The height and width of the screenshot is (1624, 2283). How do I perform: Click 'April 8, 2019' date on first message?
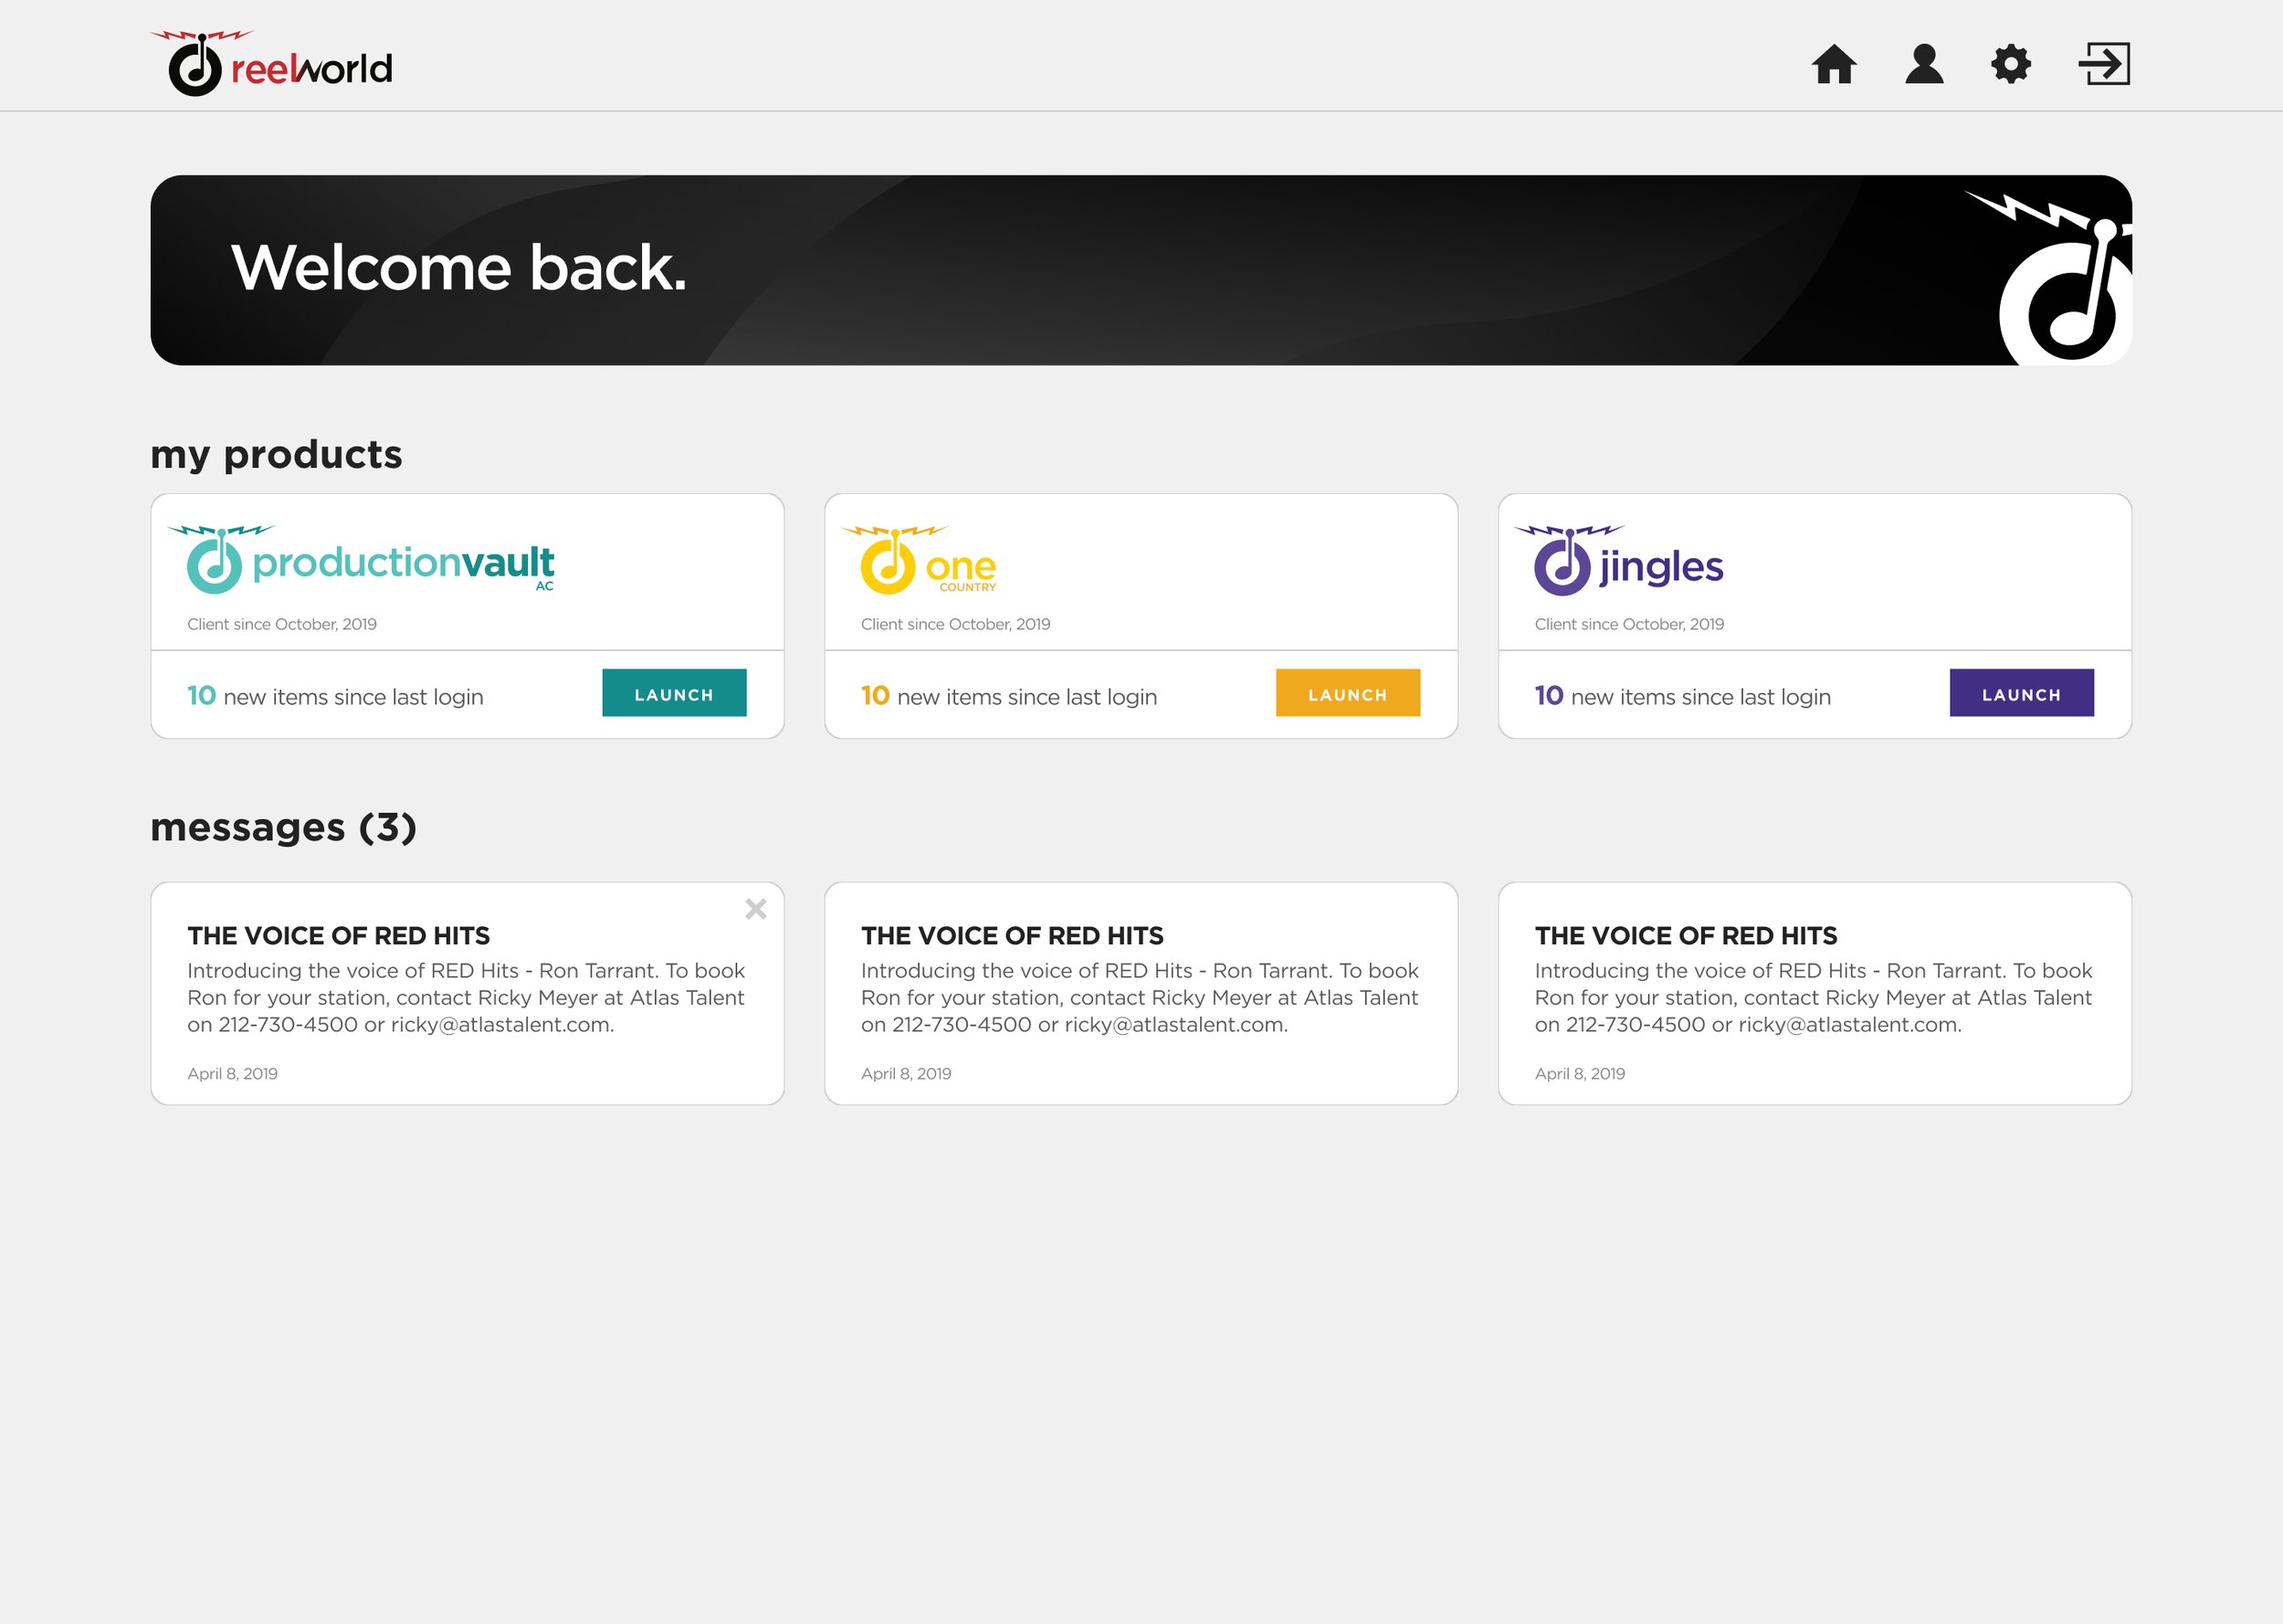[233, 1073]
